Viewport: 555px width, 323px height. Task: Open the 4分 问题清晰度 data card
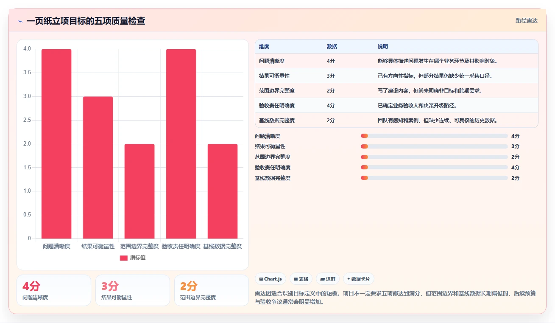click(x=54, y=290)
